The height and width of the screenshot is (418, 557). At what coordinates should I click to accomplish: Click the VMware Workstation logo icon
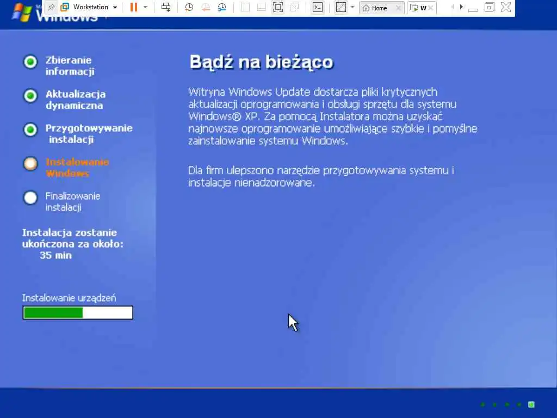point(65,7)
